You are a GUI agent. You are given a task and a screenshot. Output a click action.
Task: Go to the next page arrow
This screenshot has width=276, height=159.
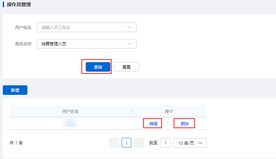click(x=139, y=143)
